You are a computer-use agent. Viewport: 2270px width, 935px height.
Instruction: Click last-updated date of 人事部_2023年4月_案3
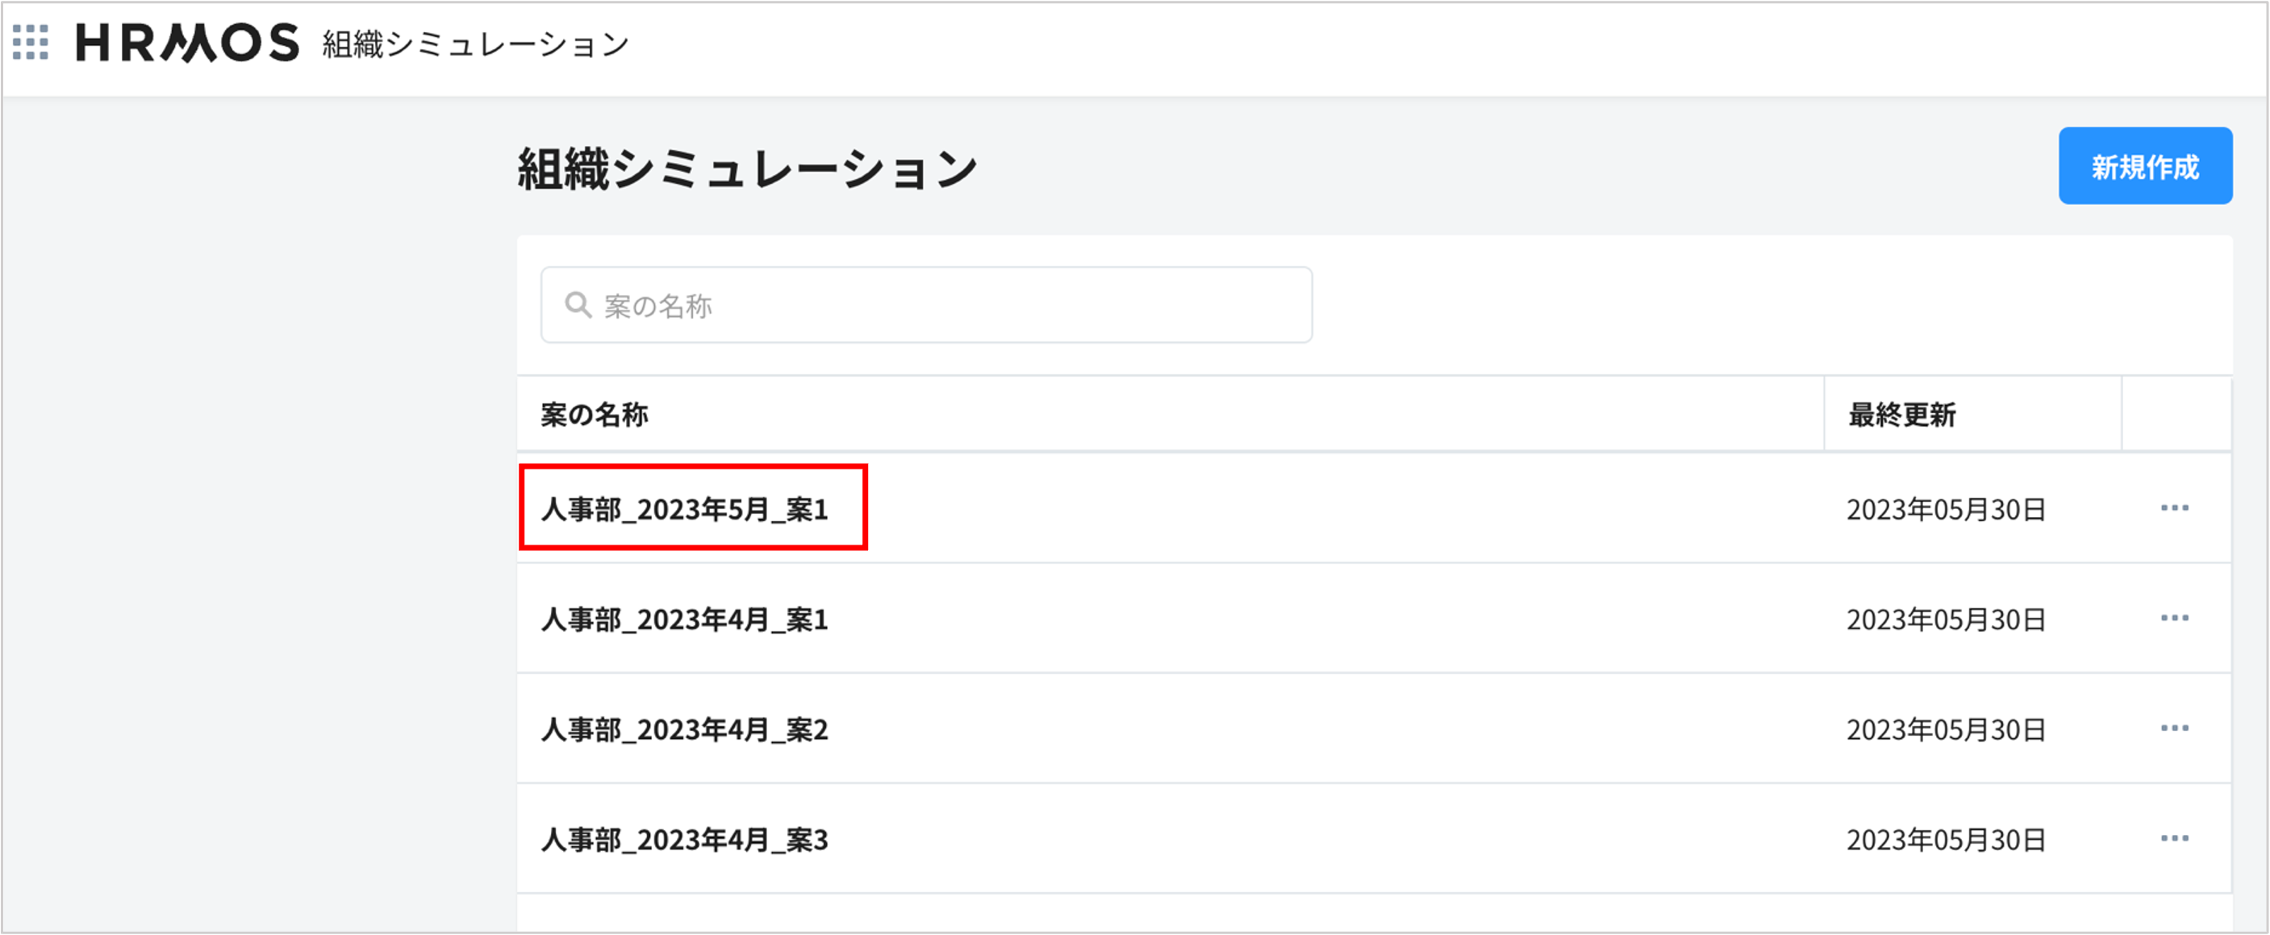click(1946, 840)
